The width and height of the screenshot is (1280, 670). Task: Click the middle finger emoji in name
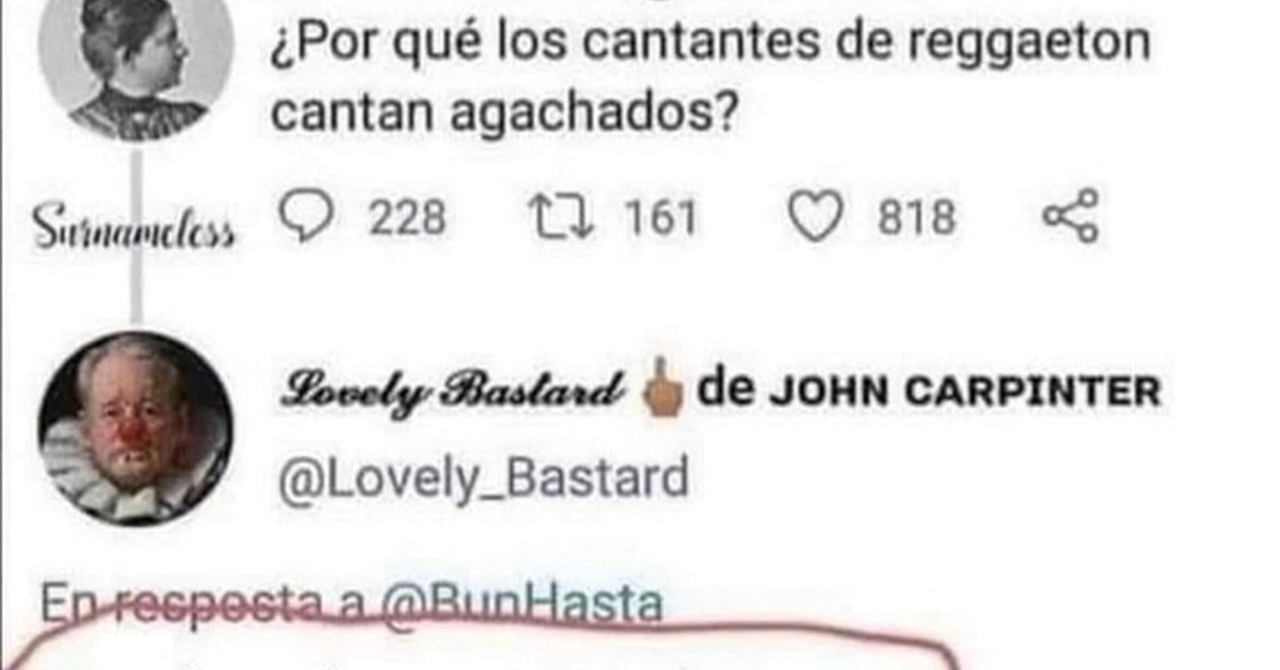click(662, 387)
